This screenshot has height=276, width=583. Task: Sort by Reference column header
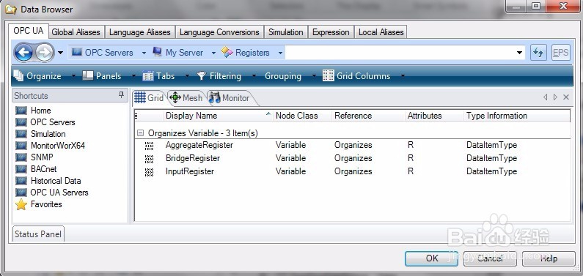tap(368, 116)
